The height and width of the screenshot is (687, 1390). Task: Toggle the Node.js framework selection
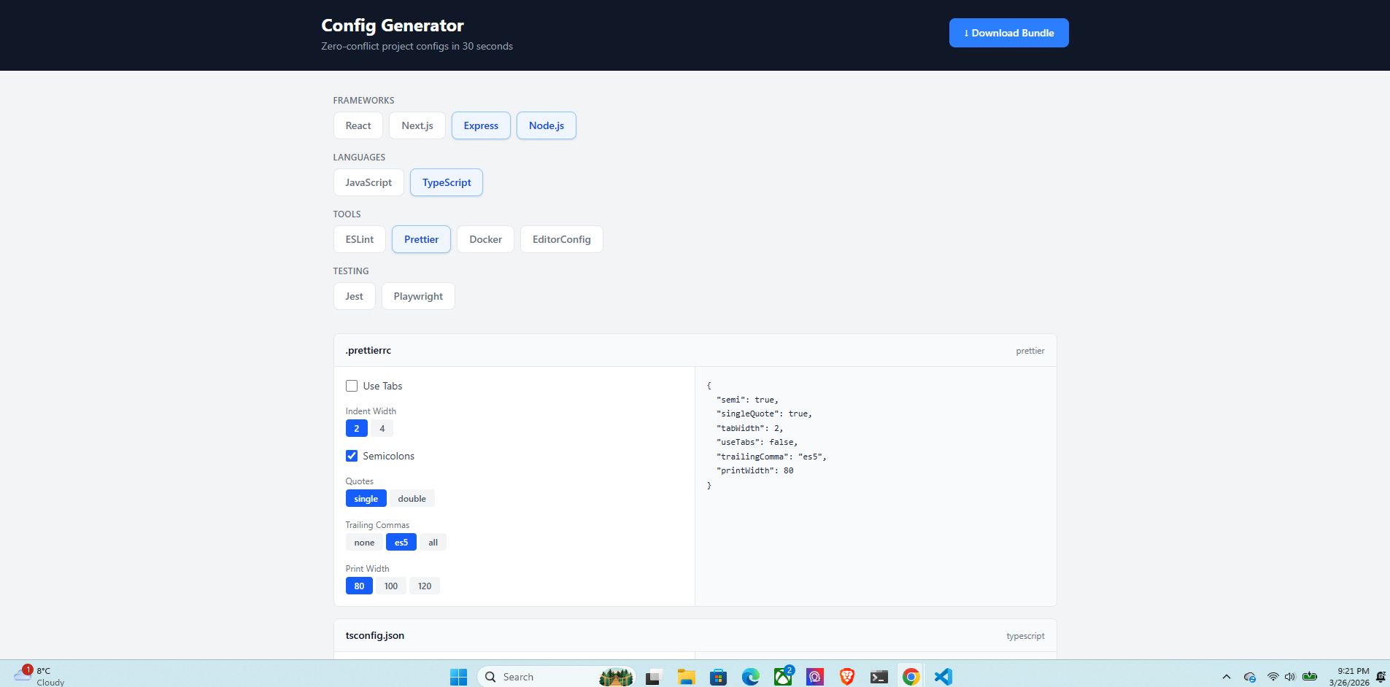[546, 125]
